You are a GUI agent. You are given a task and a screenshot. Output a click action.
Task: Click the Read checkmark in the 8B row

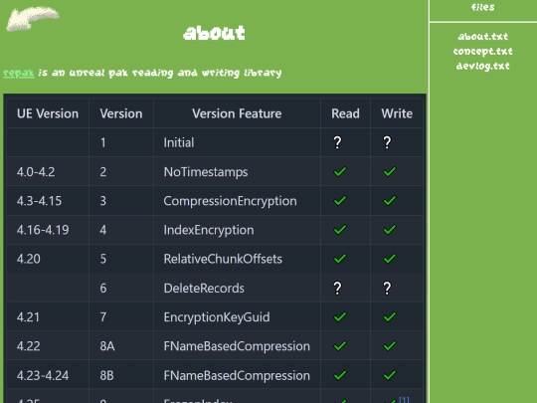(340, 375)
